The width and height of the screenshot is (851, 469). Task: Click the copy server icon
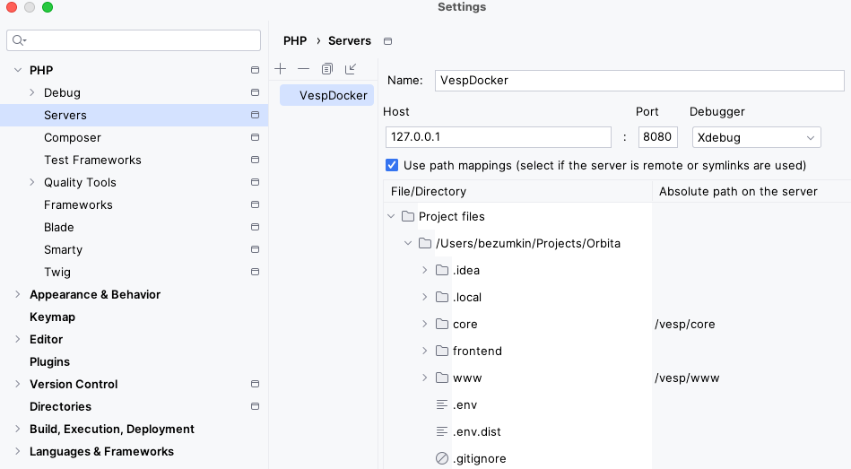pyautogui.click(x=327, y=69)
